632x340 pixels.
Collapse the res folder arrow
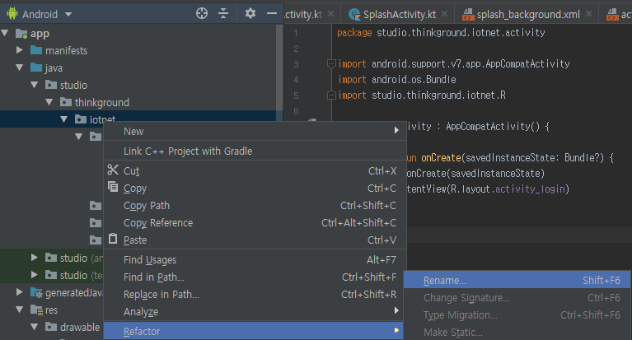[x=19, y=310]
